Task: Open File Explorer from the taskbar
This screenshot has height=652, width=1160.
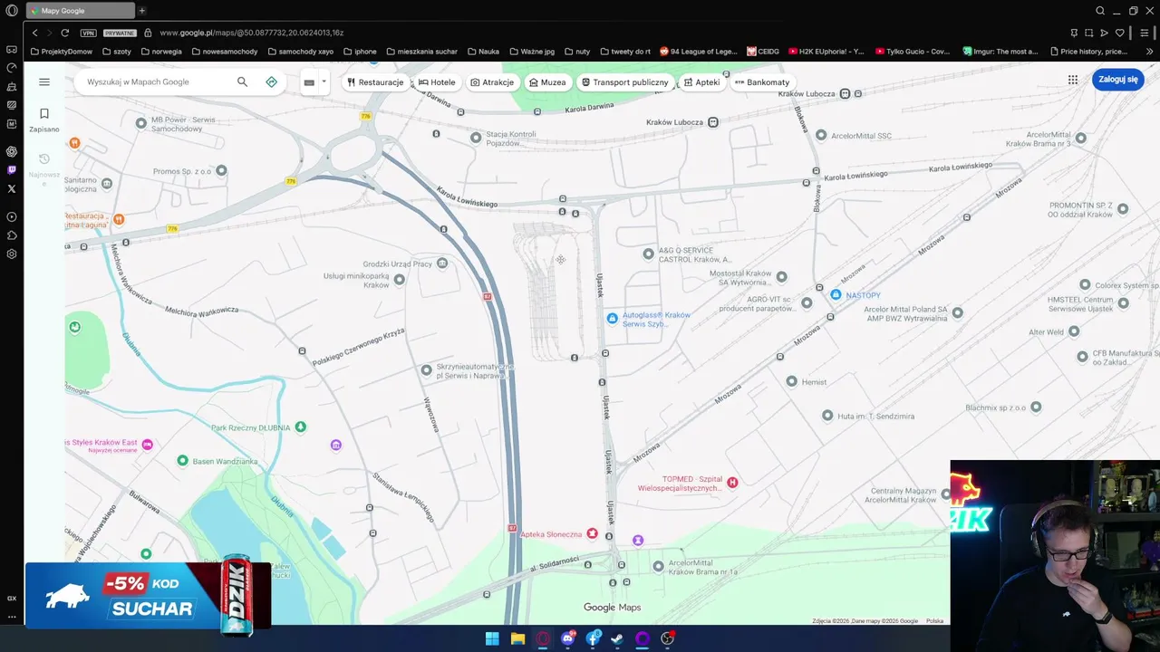Action: coord(517,638)
